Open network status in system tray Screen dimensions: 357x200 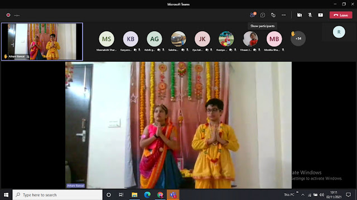click(310, 195)
